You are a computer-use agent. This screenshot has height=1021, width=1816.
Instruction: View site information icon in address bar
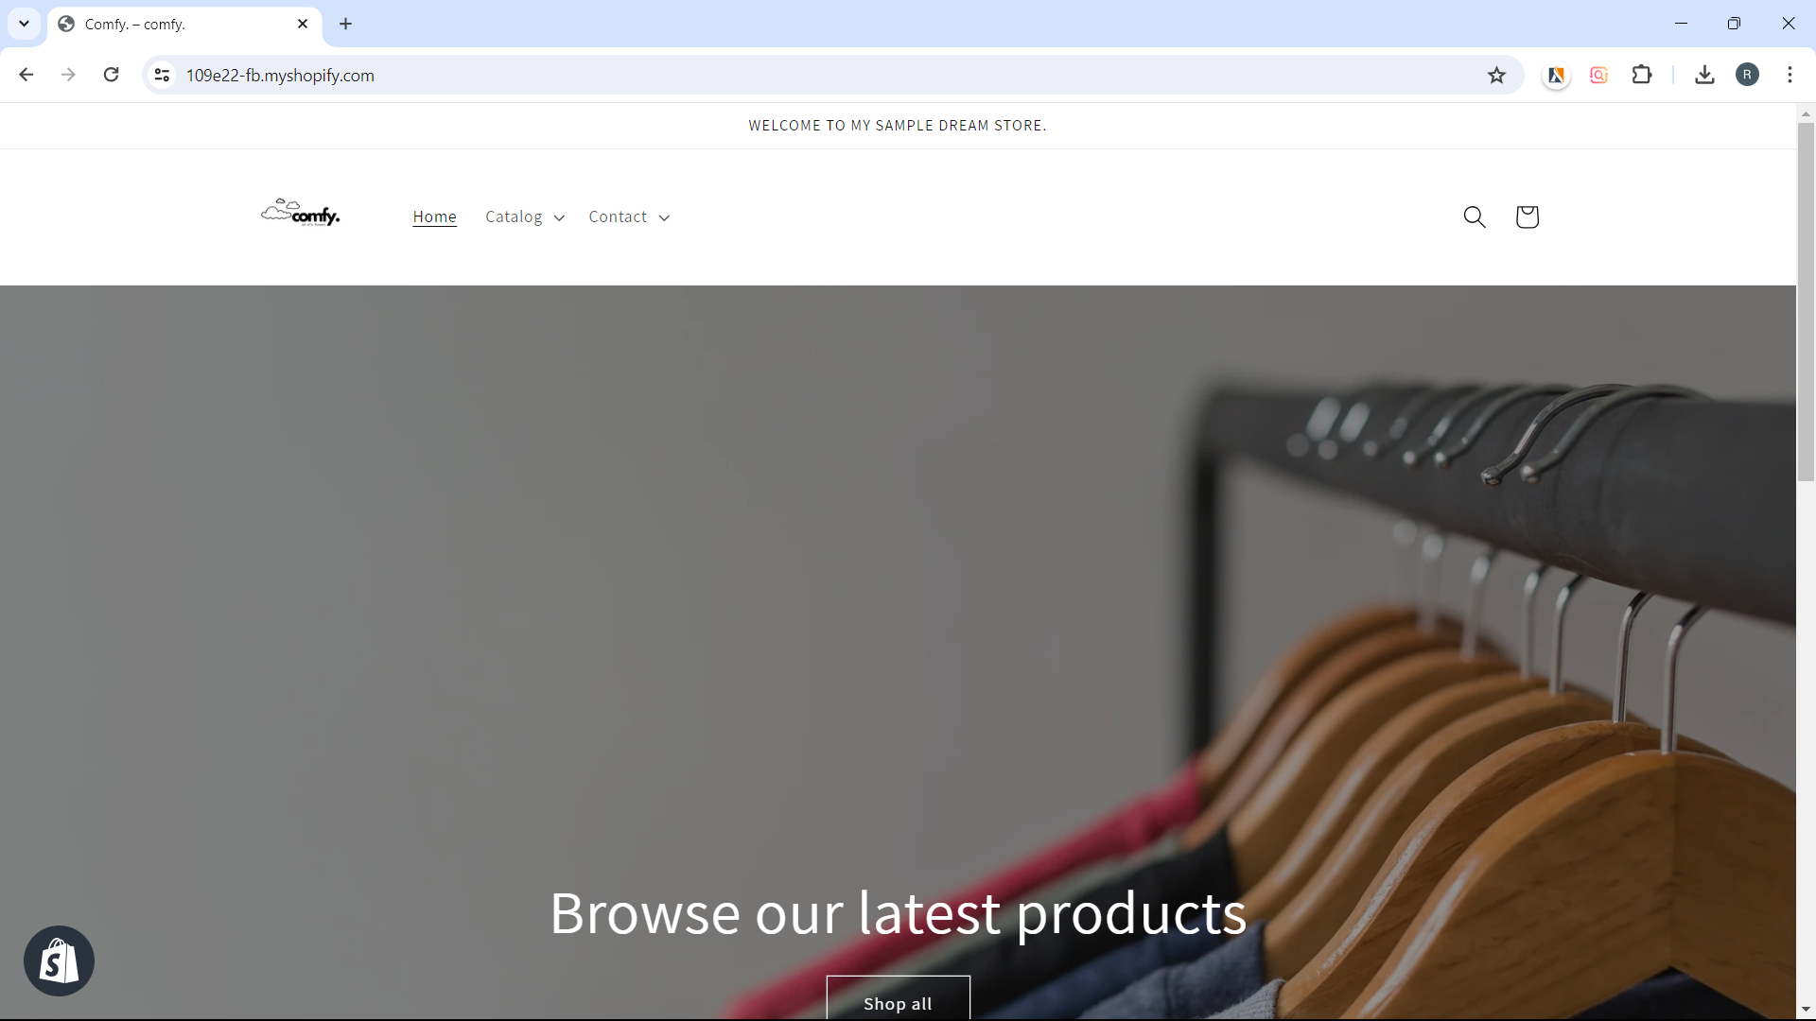pyautogui.click(x=163, y=75)
